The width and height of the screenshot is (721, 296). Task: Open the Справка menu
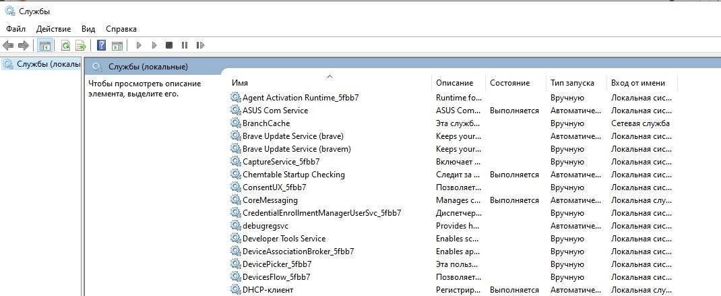(x=121, y=28)
